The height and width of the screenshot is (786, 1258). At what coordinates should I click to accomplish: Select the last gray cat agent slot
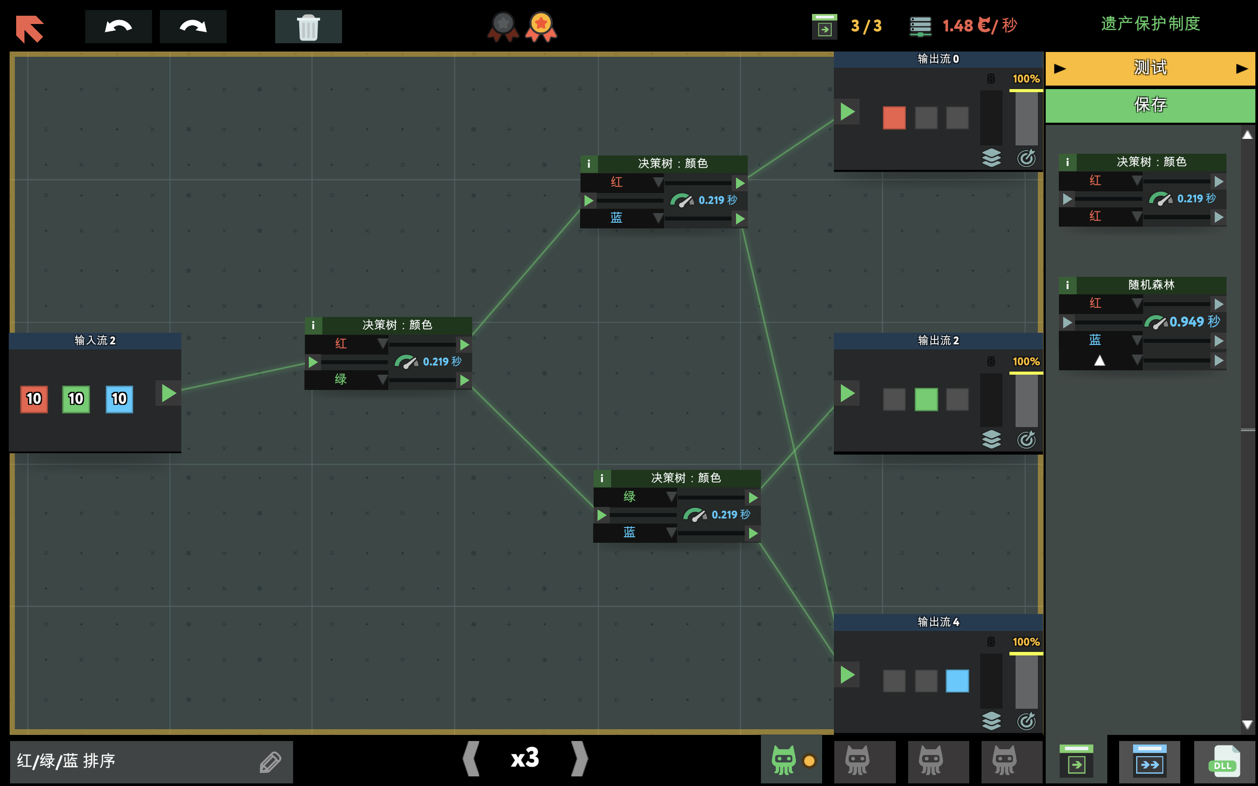[1004, 761]
